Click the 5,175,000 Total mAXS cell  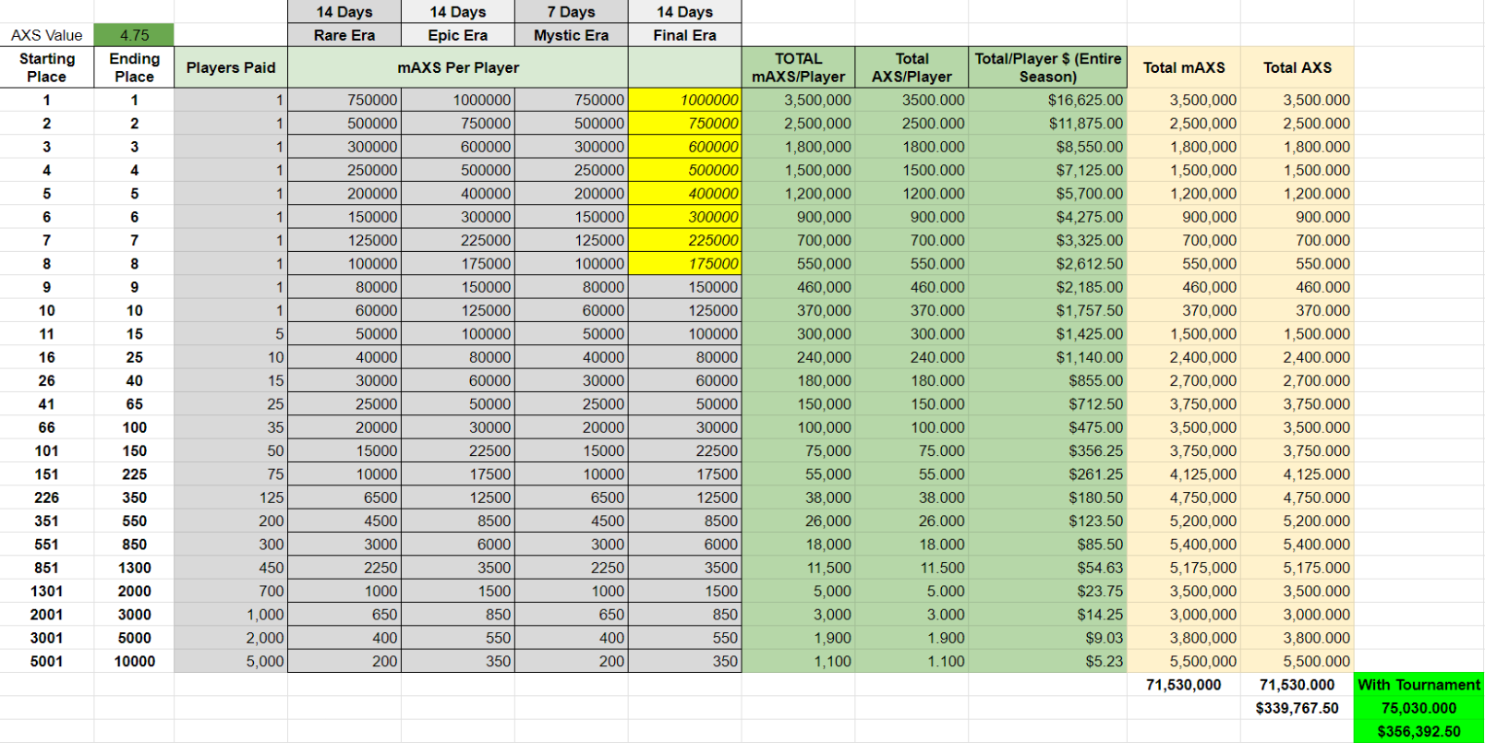(x=1184, y=568)
